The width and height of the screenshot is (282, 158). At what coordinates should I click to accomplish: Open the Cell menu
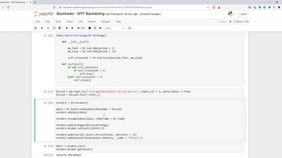point(81,22)
